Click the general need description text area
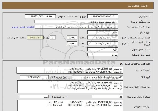158x111 pixels. (x=70, y=70)
